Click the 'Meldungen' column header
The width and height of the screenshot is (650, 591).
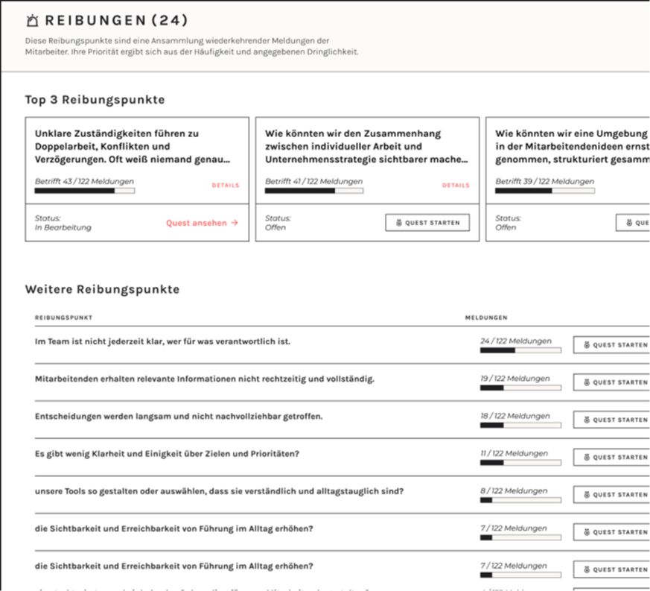tap(486, 318)
